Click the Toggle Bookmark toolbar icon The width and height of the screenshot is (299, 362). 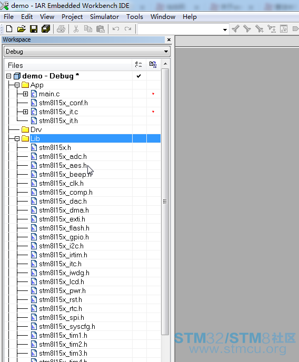[x=295, y=29]
